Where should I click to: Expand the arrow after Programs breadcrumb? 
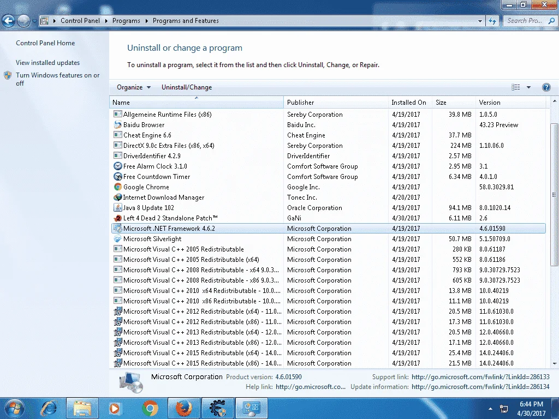point(146,21)
